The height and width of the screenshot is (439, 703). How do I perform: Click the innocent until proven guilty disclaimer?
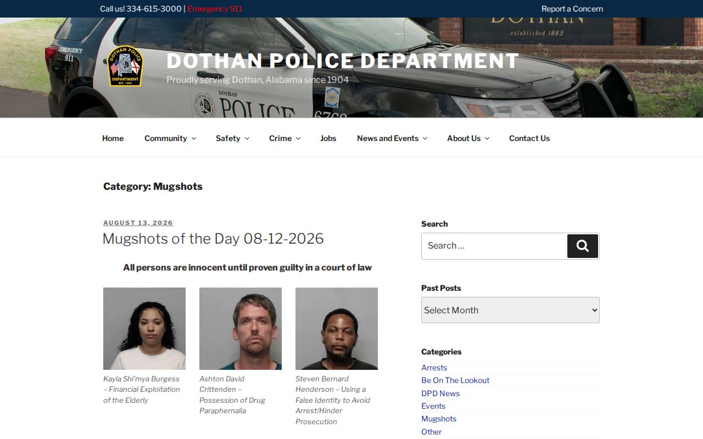(247, 268)
